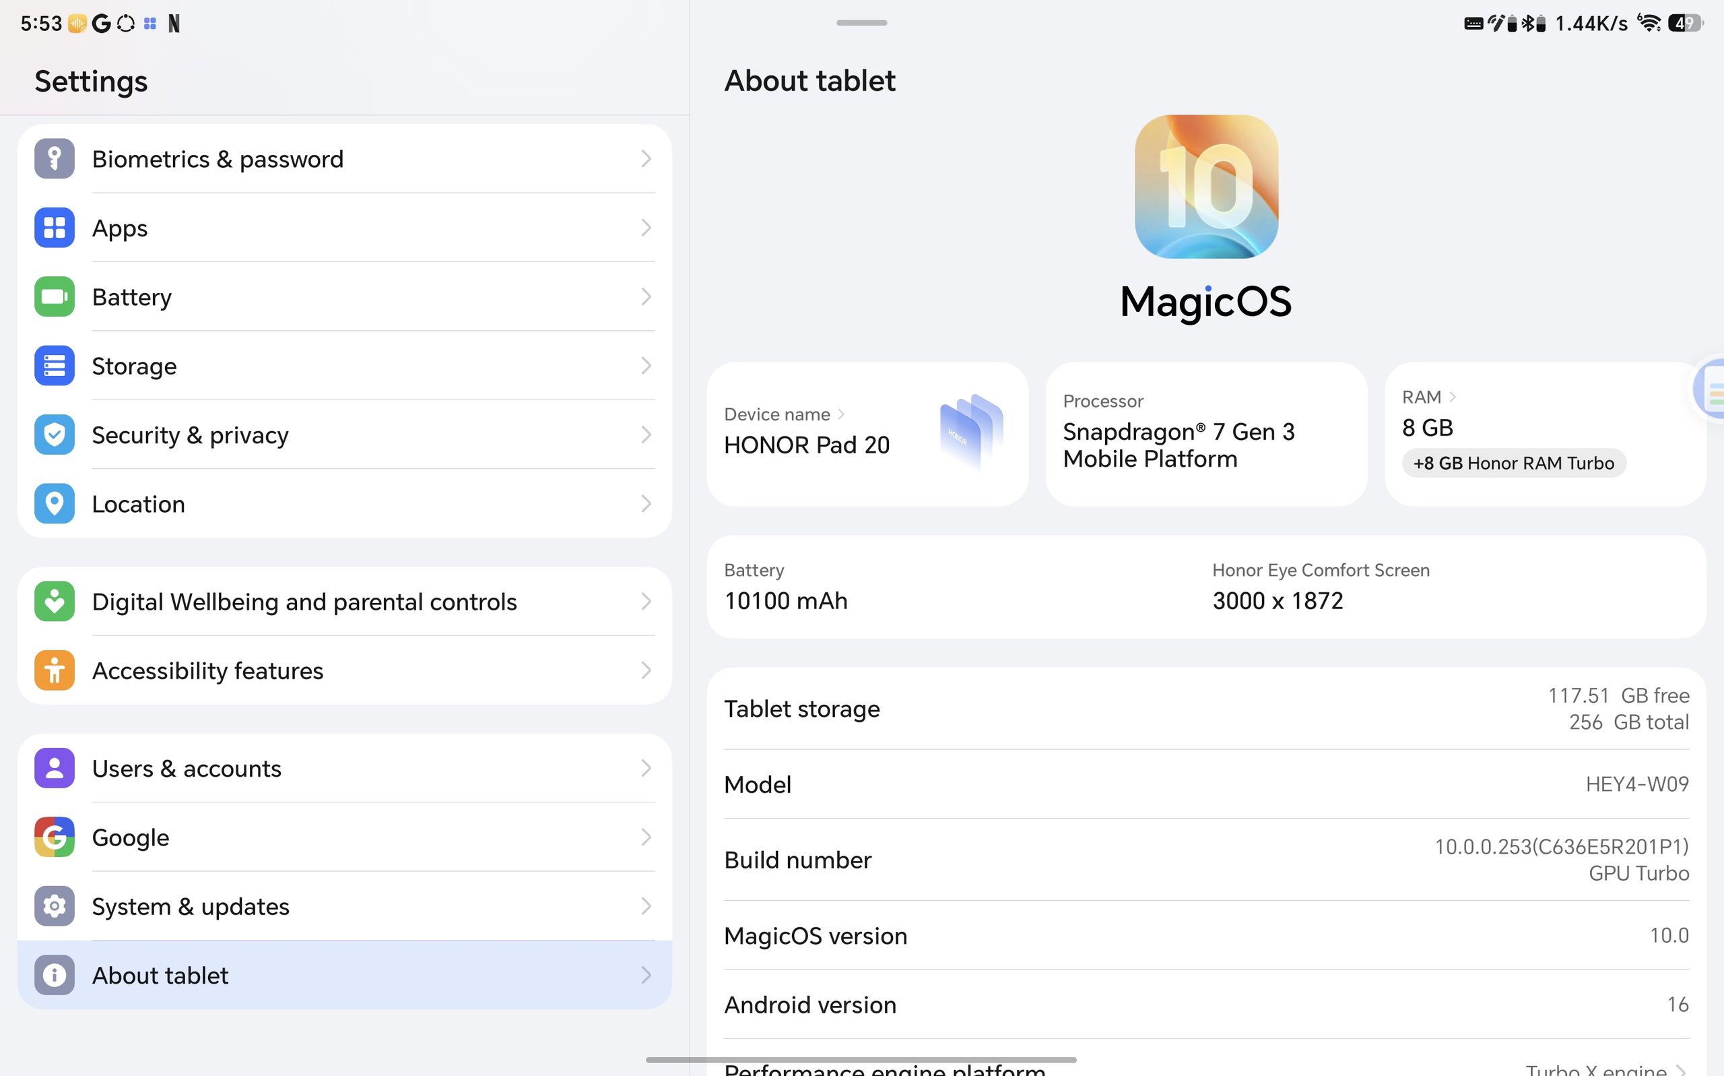
Task: Tap the chevron next to RAM
Action: coord(1453,397)
